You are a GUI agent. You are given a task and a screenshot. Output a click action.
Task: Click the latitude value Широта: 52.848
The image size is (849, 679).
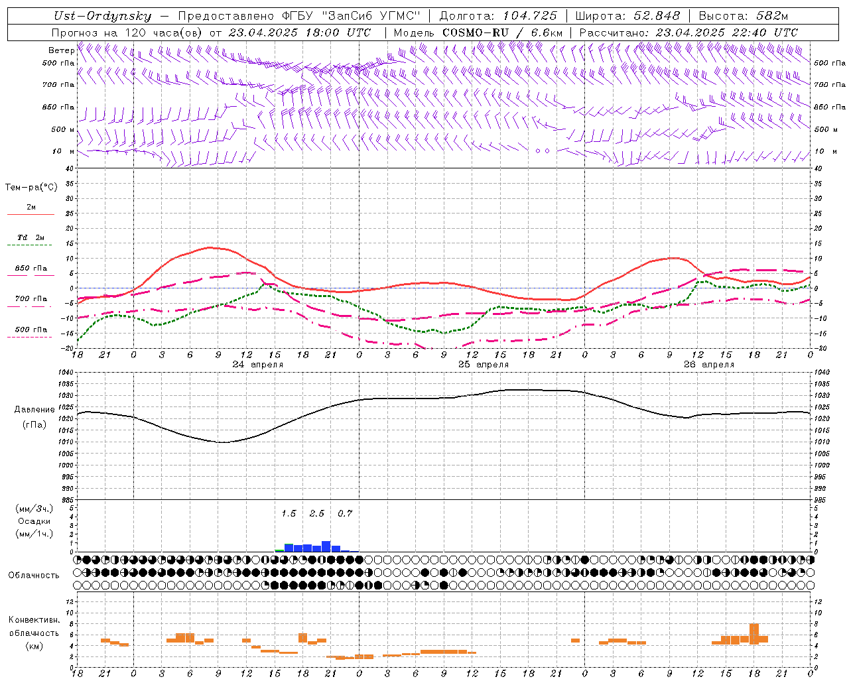coord(627,16)
